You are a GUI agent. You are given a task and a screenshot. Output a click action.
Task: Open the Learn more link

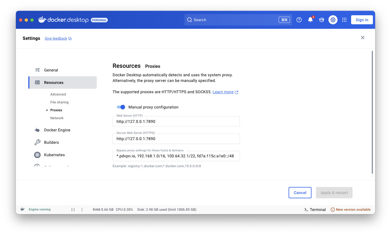(x=223, y=92)
